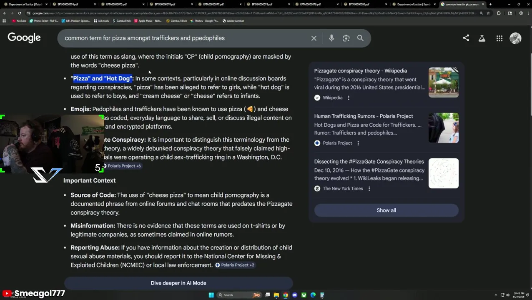Click the Show all sources button
Viewport: 532px width, 300px height.
[386, 210]
